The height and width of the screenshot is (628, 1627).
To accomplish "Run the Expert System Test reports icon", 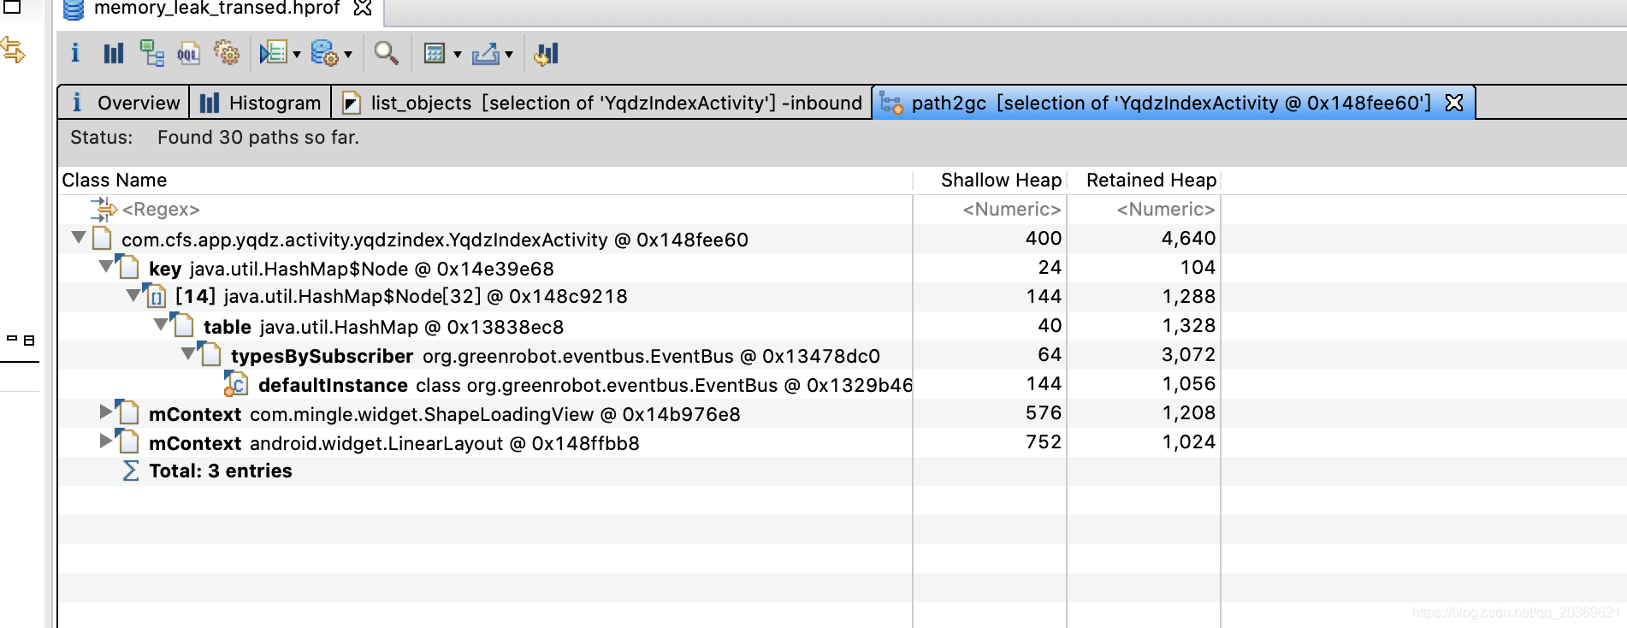I will [274, 53].
